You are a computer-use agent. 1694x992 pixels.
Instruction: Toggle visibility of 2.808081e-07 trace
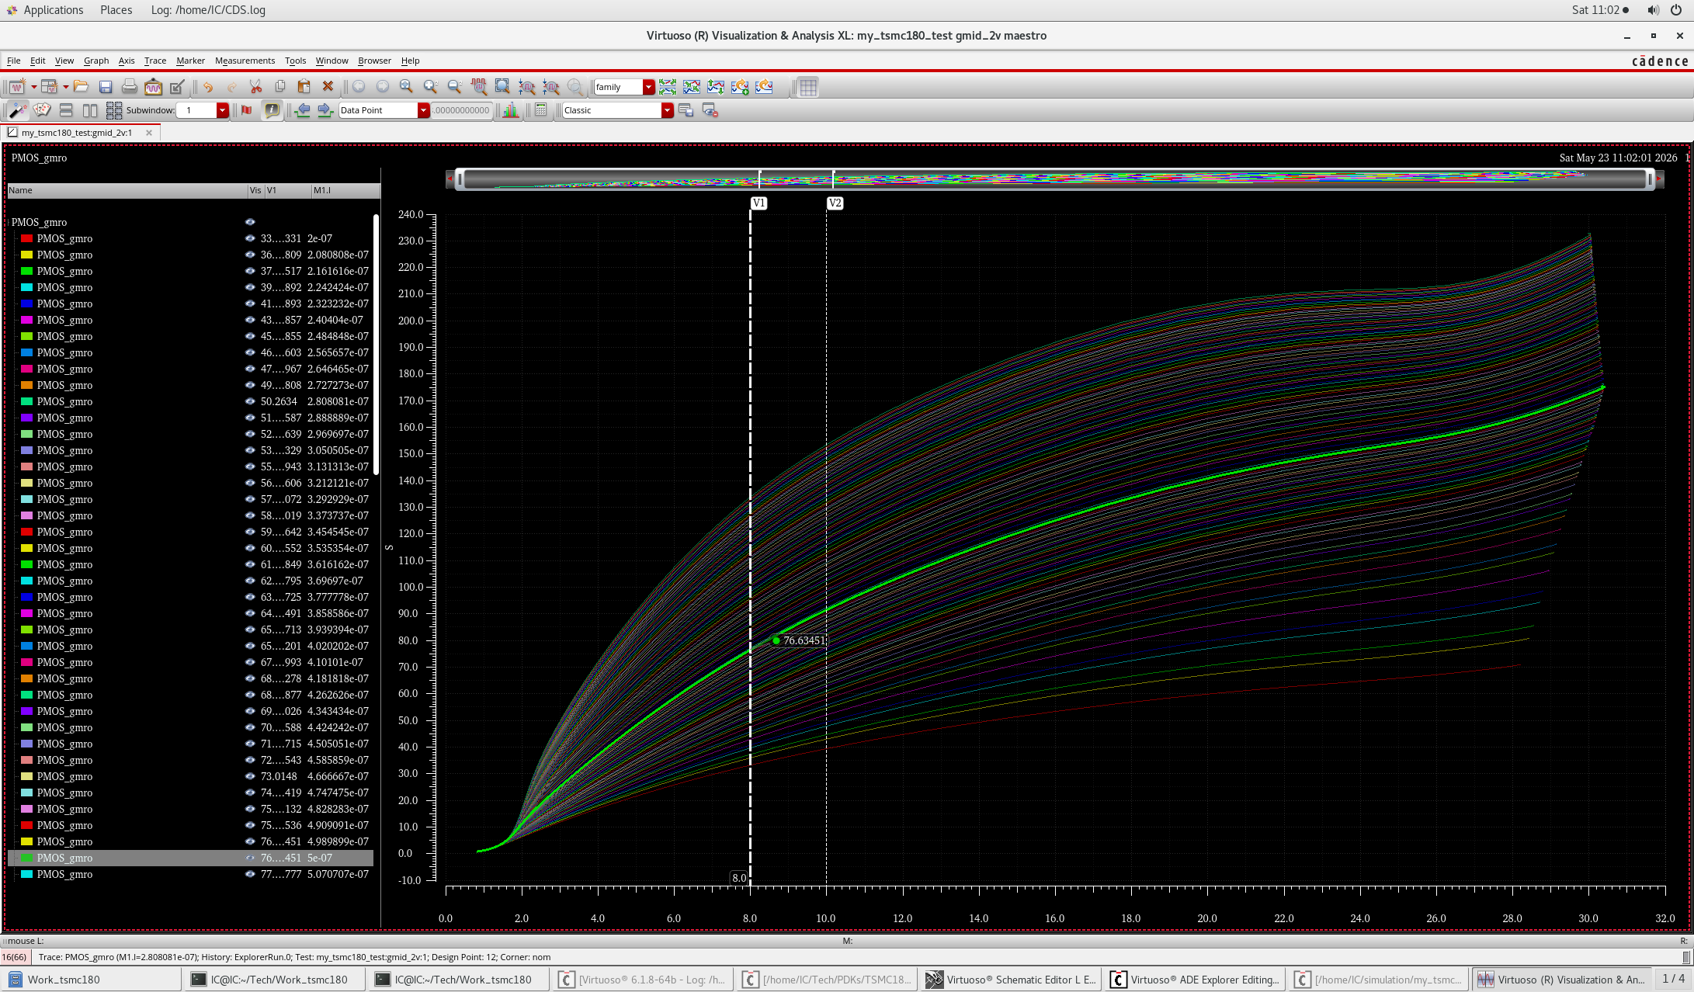[x=250, y=401]
